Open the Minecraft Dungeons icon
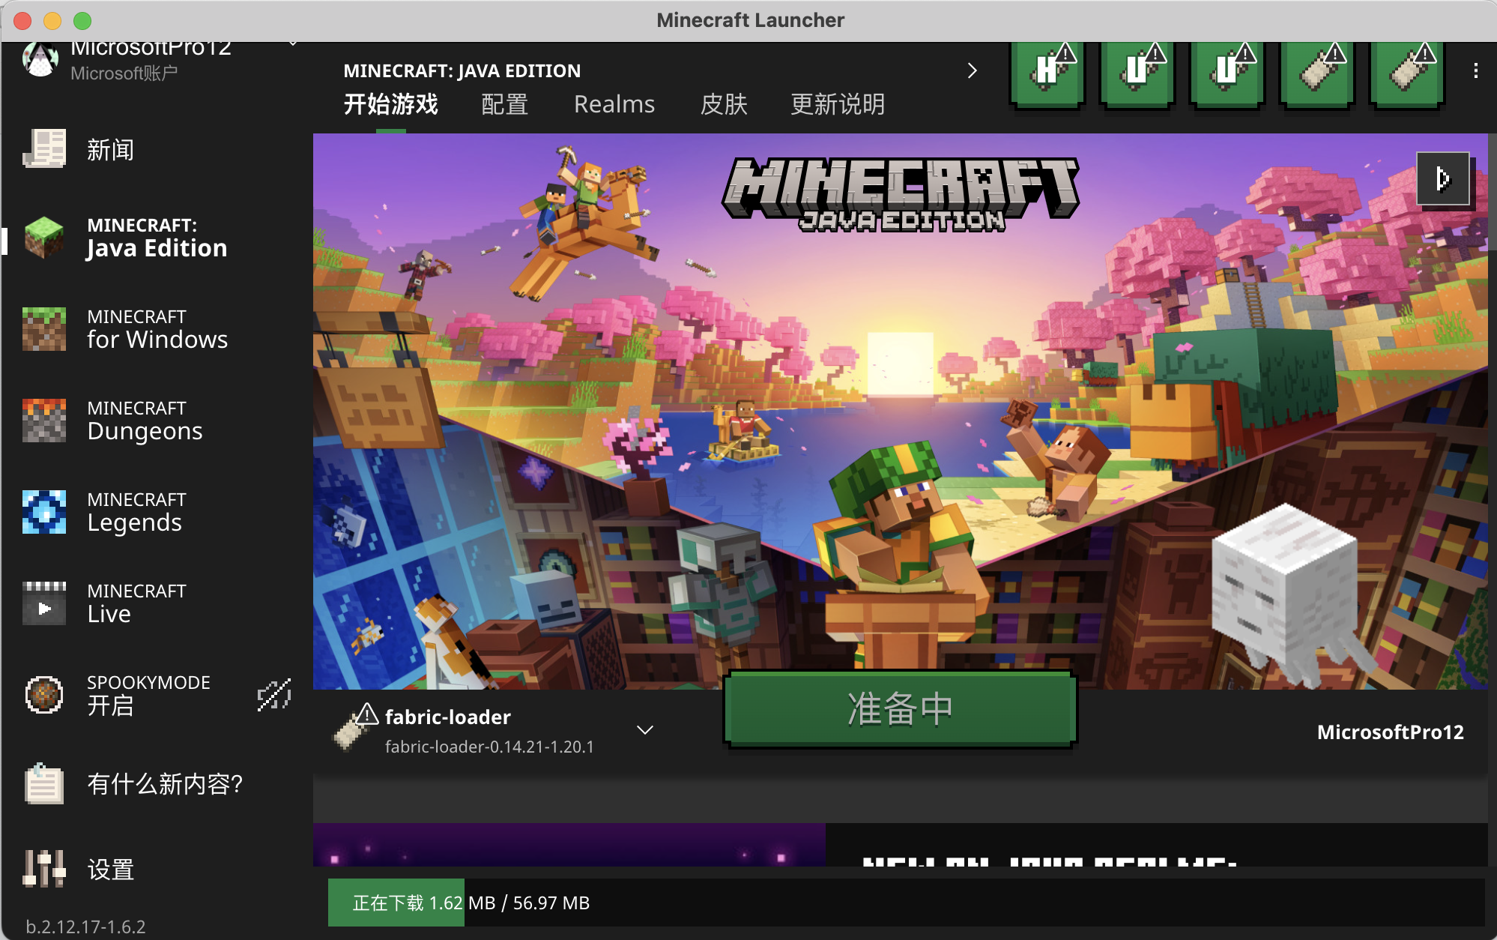Image resolution: width=1497 pixels, height=940 pixels. 44,420
